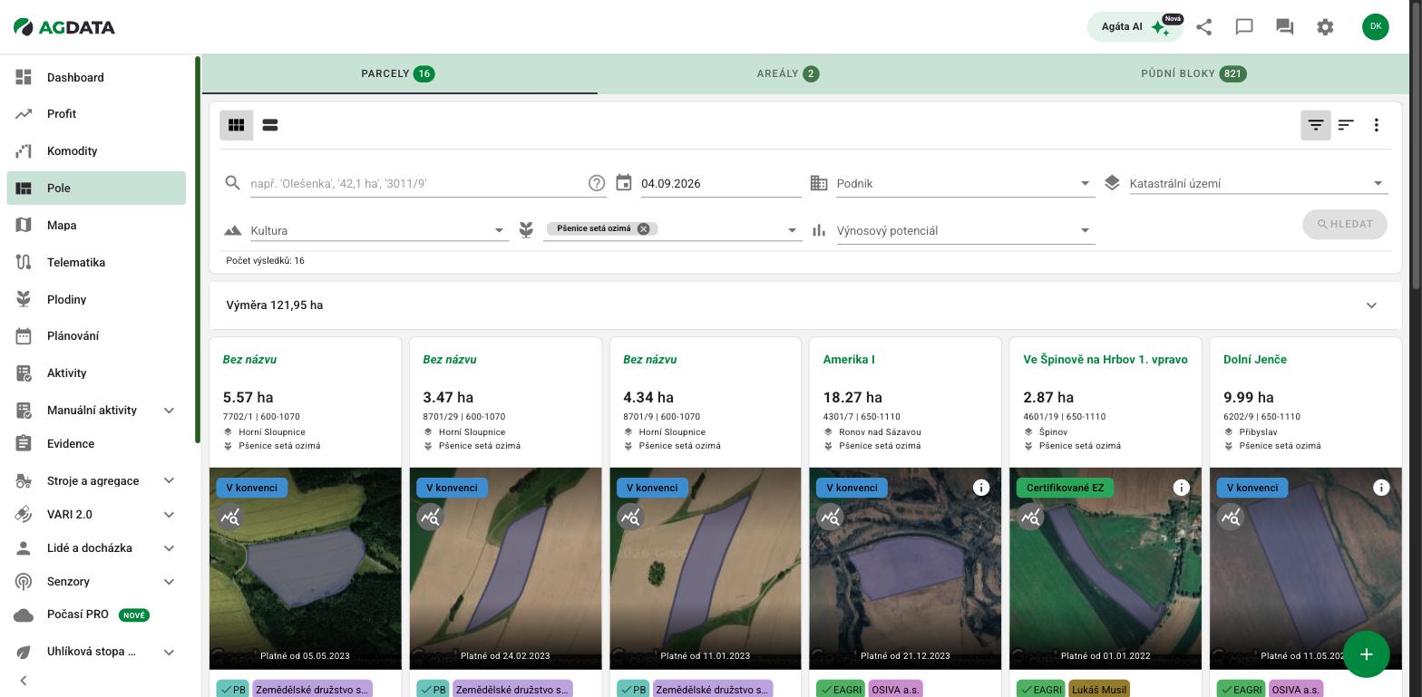This screenshot has width=1422, height=697.
Task: Open the Kultura dropdown
Action: [x=379, y=230]
